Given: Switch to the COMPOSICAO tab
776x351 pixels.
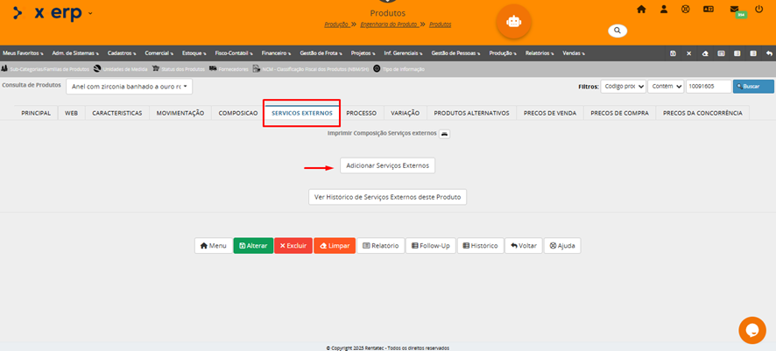Looking at the screenshot, I should click(237, 113).
